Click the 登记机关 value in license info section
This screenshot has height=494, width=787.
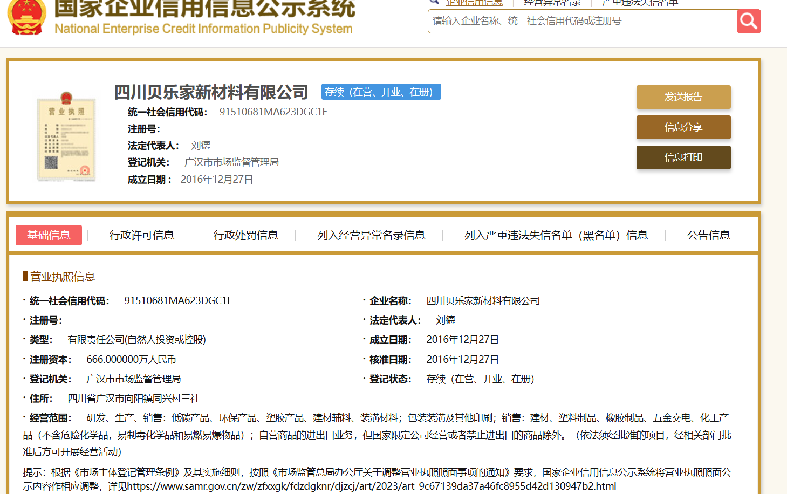coord(134,379)
